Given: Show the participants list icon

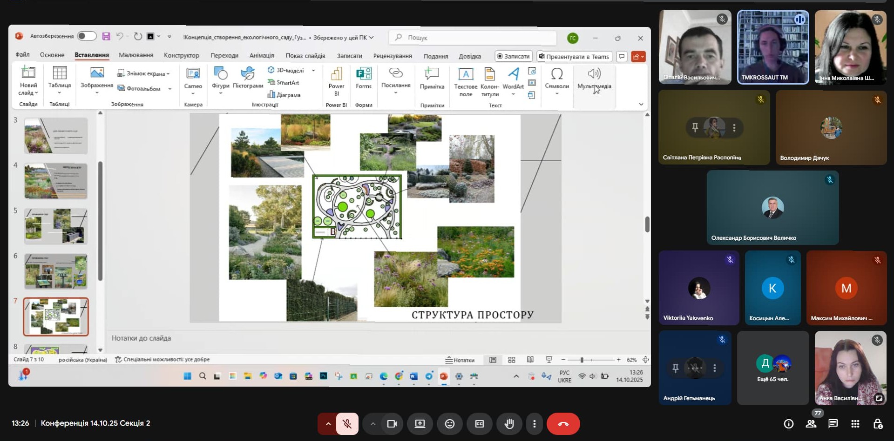Looking at the screenshot, I should click(811, 424).
